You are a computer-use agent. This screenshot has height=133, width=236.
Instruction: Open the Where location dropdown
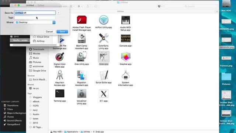pyautogui.click(x=35, y=22)
